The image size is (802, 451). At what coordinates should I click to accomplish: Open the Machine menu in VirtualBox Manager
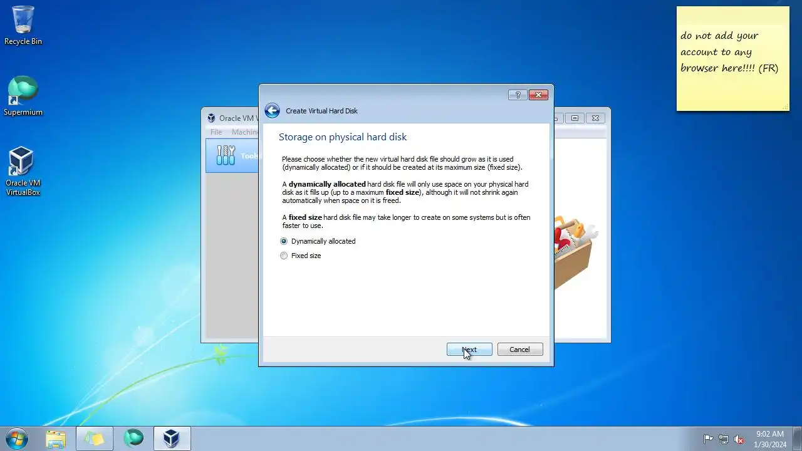pyautogui.click(x=244, y=132)
